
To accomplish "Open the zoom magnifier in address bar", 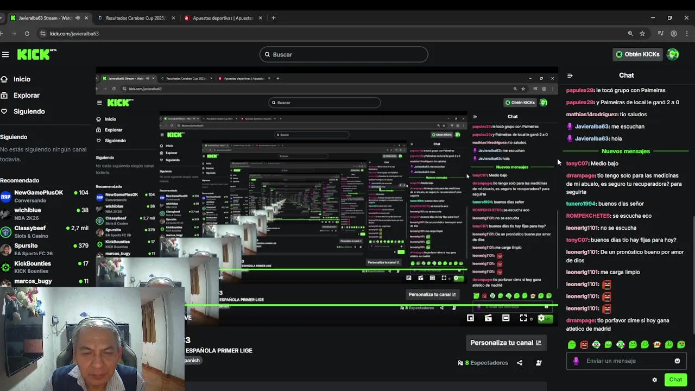I will coord(630,34).
